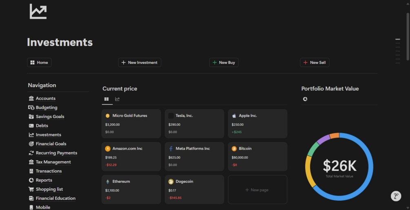Image resolution: width=410 pixels, height=210 pixels.
Task: Click the Reports pie icon in Navigation
Action: pos(31,180)
